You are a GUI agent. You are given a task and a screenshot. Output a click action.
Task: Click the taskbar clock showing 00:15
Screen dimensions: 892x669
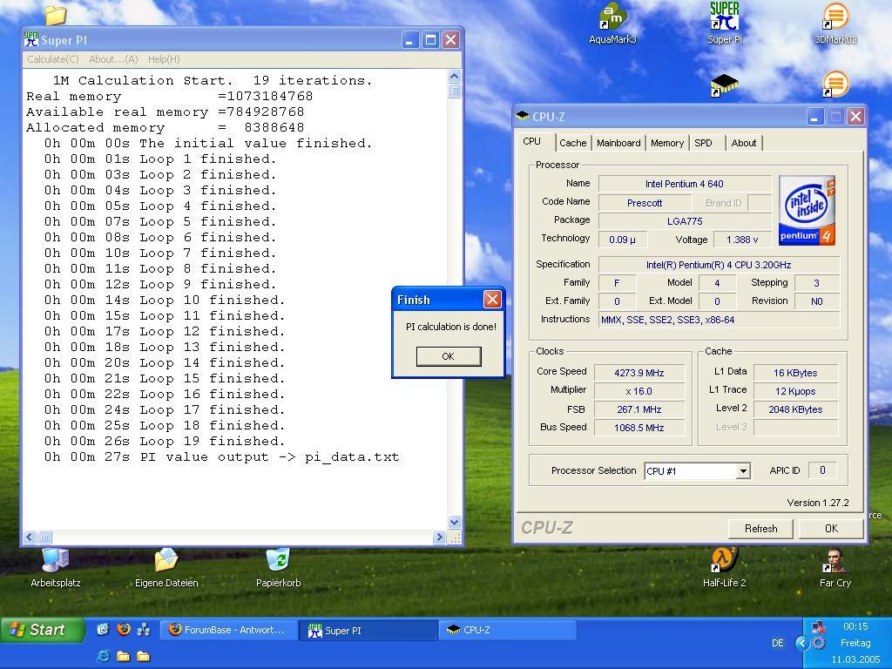pos(855,626)
